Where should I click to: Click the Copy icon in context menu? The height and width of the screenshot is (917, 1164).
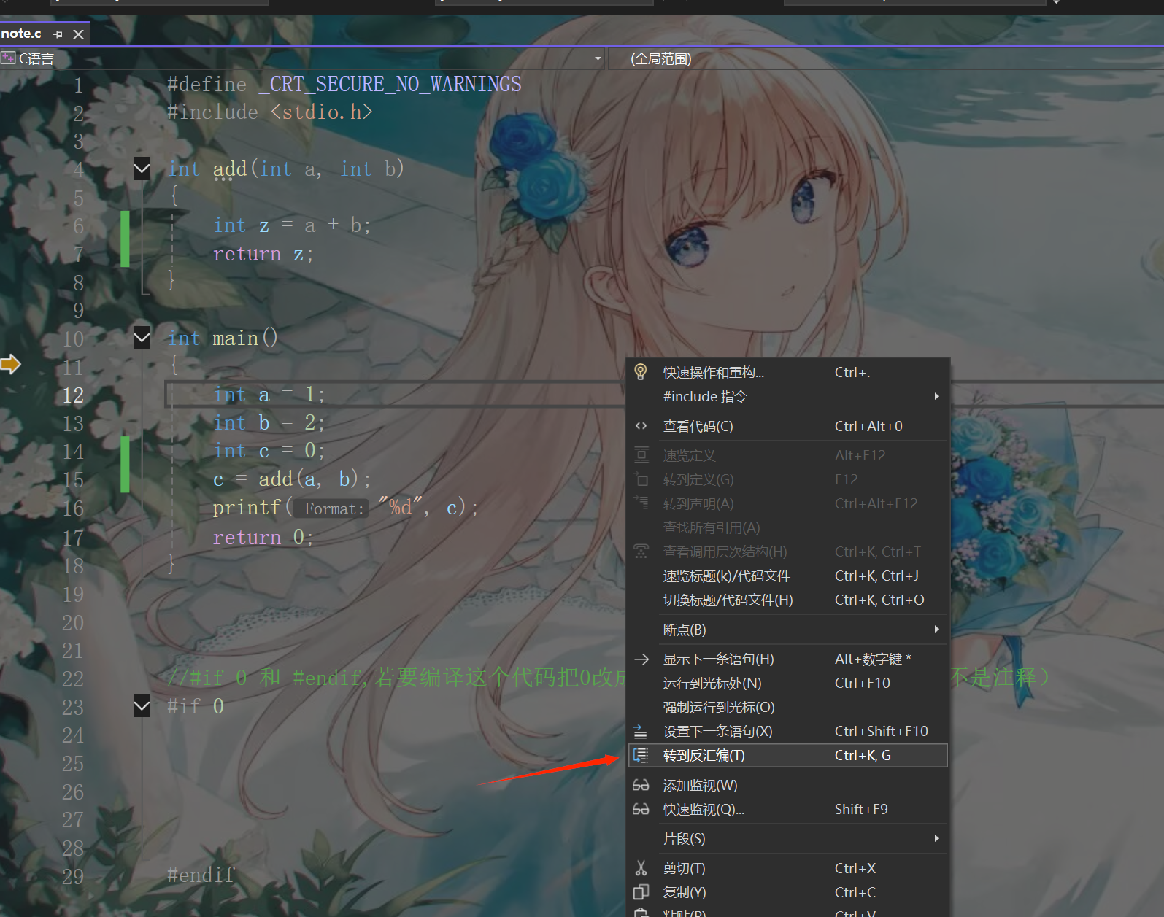coord(641,892)
